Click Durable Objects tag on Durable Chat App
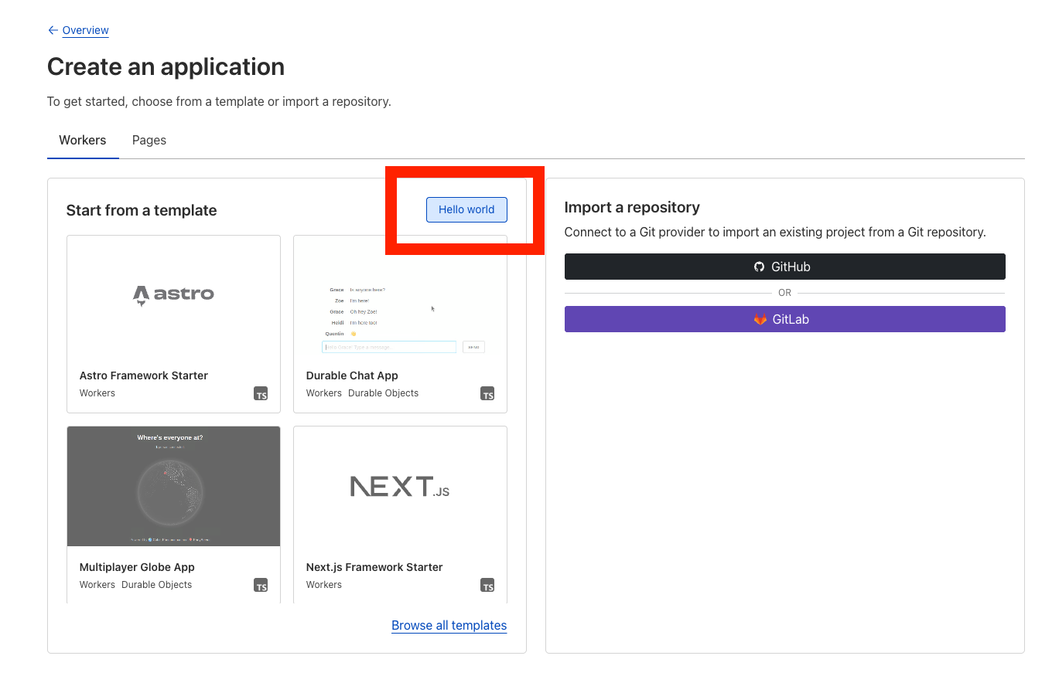This screenshot has height=700, width=1059. click(x=383, y=393)
